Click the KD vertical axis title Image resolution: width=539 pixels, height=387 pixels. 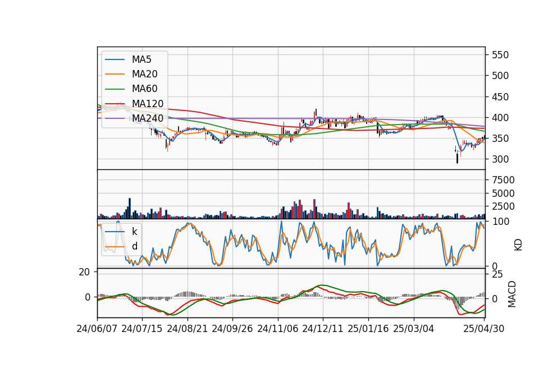518,245
